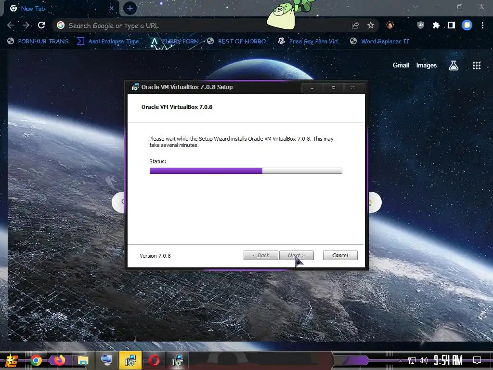Viewport: 493px width, 370px height.
Task: Bookmark this tab with the star icon
Action: click(371, 26)
